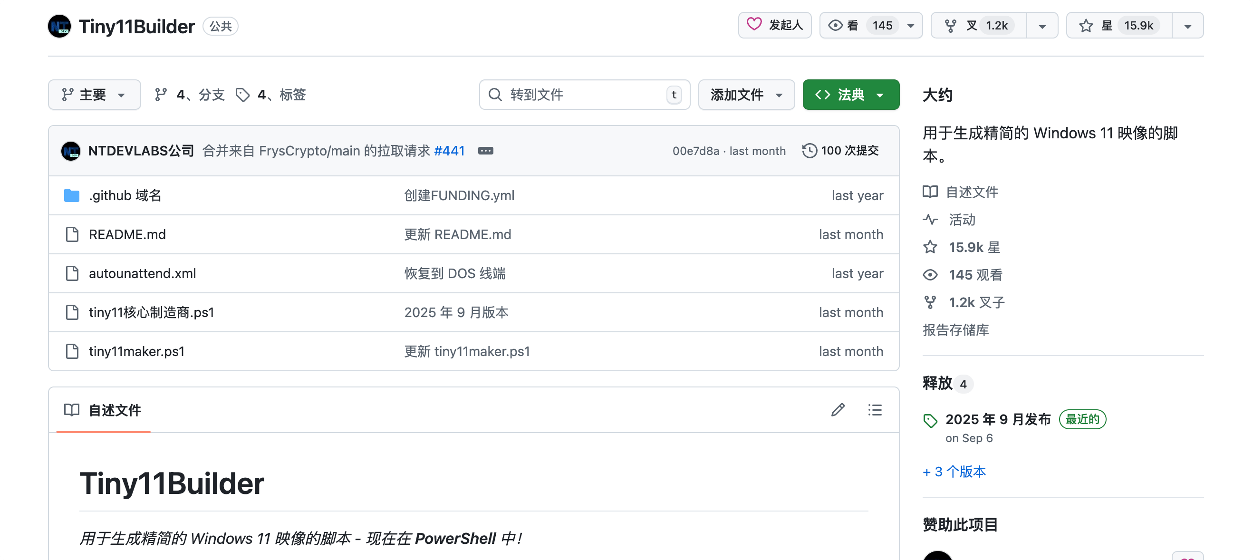
Task: Open the tiny11maker.ps1 file
Action: click(137, 351)
